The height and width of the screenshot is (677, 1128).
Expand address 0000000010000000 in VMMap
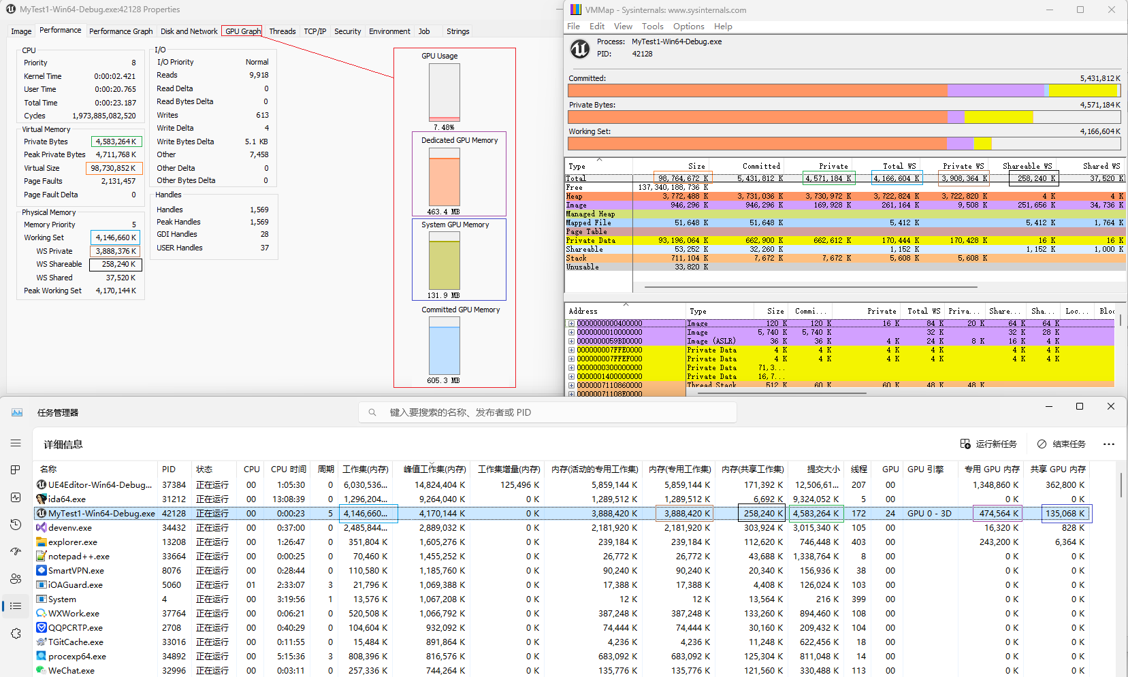click(572, 332)
